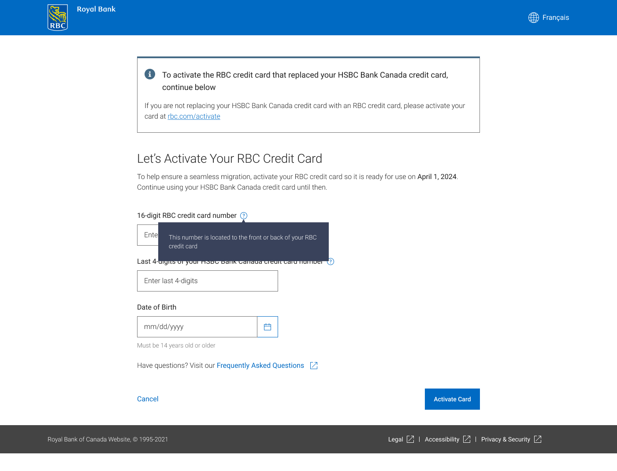
Task: Click the Activate Card button
Action: [x=452, y=399]
